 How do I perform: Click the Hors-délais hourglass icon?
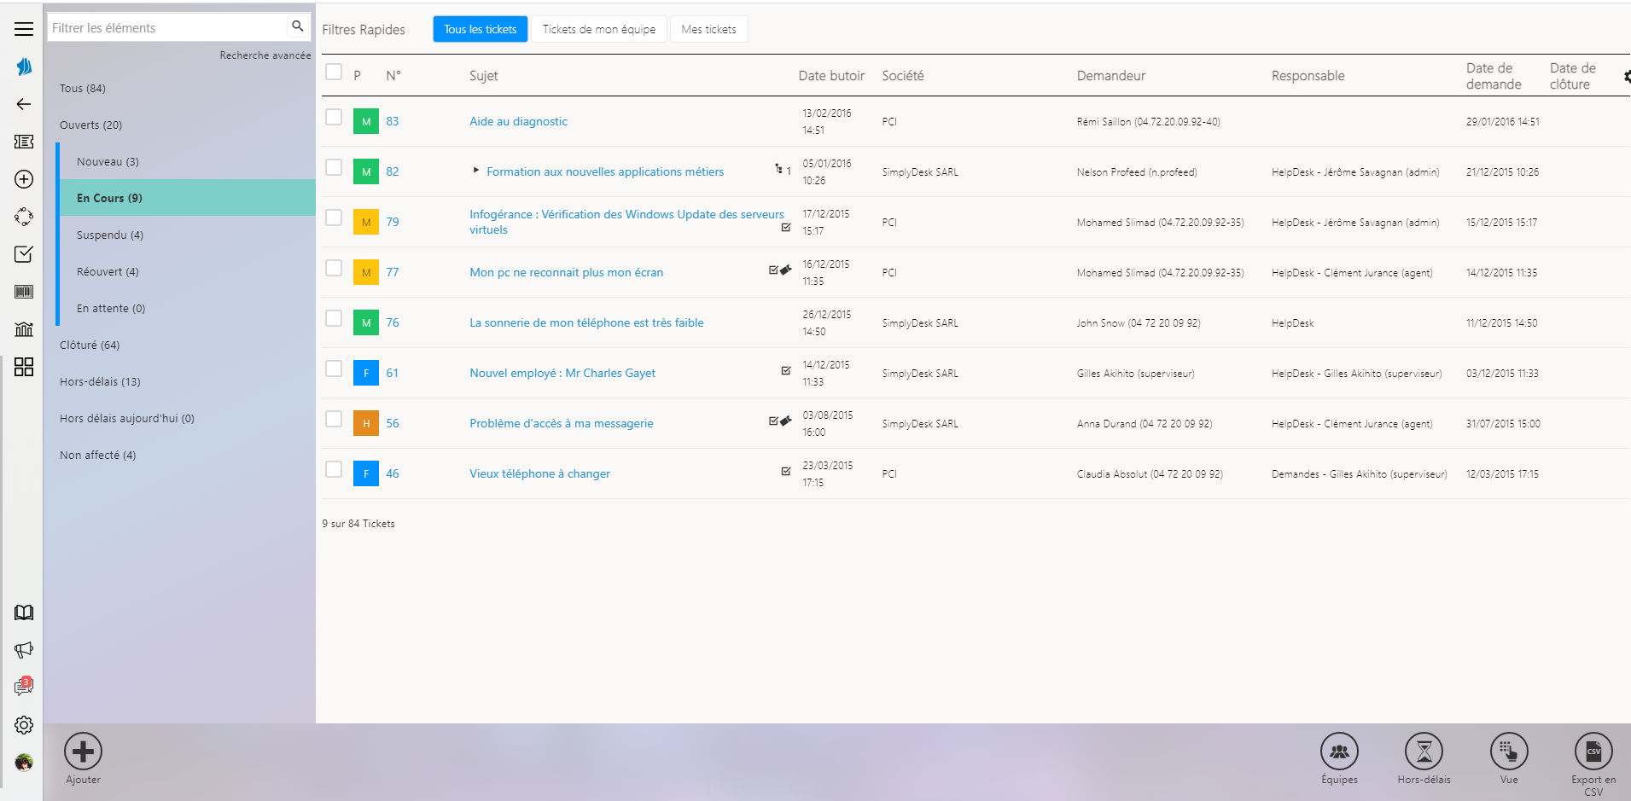tap(1424, 752)
